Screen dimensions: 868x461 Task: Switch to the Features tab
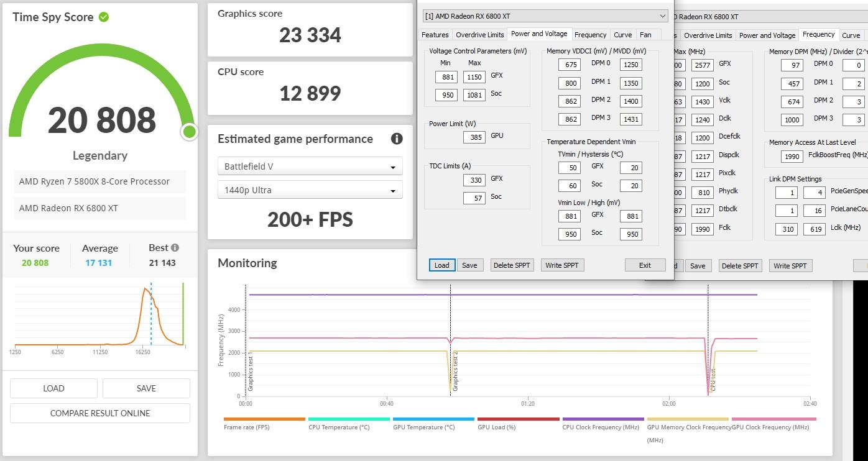[x=435, y=35]
